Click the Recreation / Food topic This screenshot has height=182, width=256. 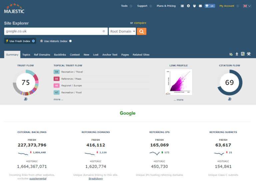[x=71, y=92]
